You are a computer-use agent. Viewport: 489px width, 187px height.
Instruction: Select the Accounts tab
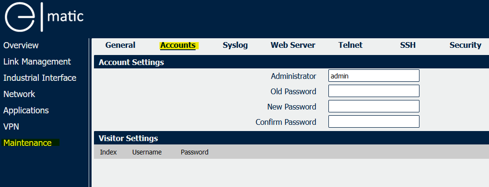click(178, 45)
